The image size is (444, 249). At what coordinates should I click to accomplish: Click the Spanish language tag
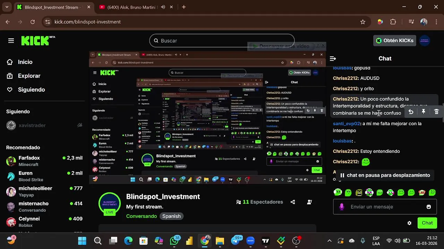[x=171, y=216]
